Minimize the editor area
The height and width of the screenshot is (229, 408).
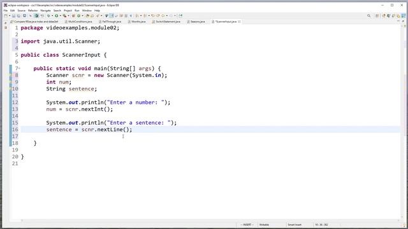398,21
